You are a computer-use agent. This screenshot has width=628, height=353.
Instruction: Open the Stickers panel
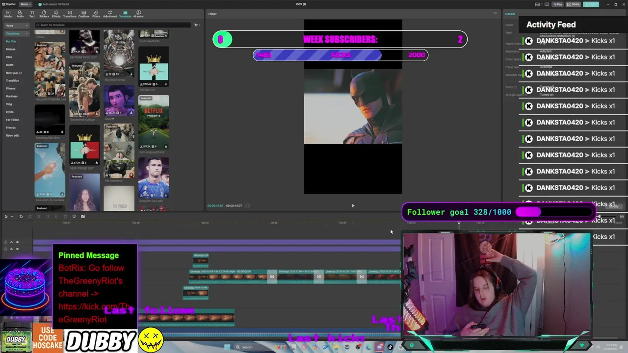click(44, 14)
